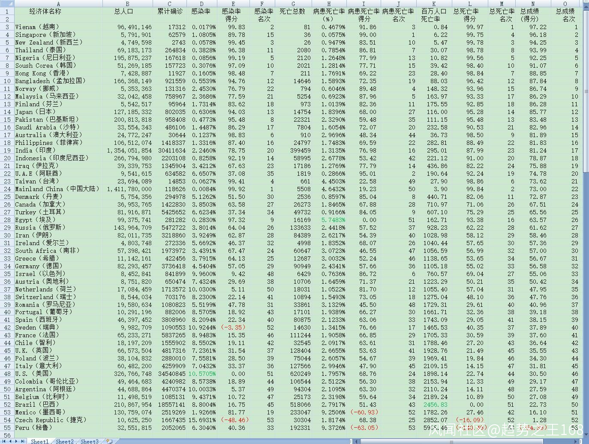Select row 3 header

(7, 27)
